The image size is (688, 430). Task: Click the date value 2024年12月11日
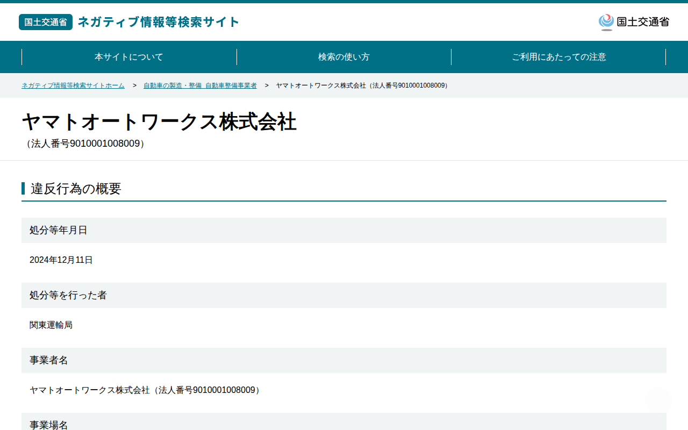click(x=61, y=260)
